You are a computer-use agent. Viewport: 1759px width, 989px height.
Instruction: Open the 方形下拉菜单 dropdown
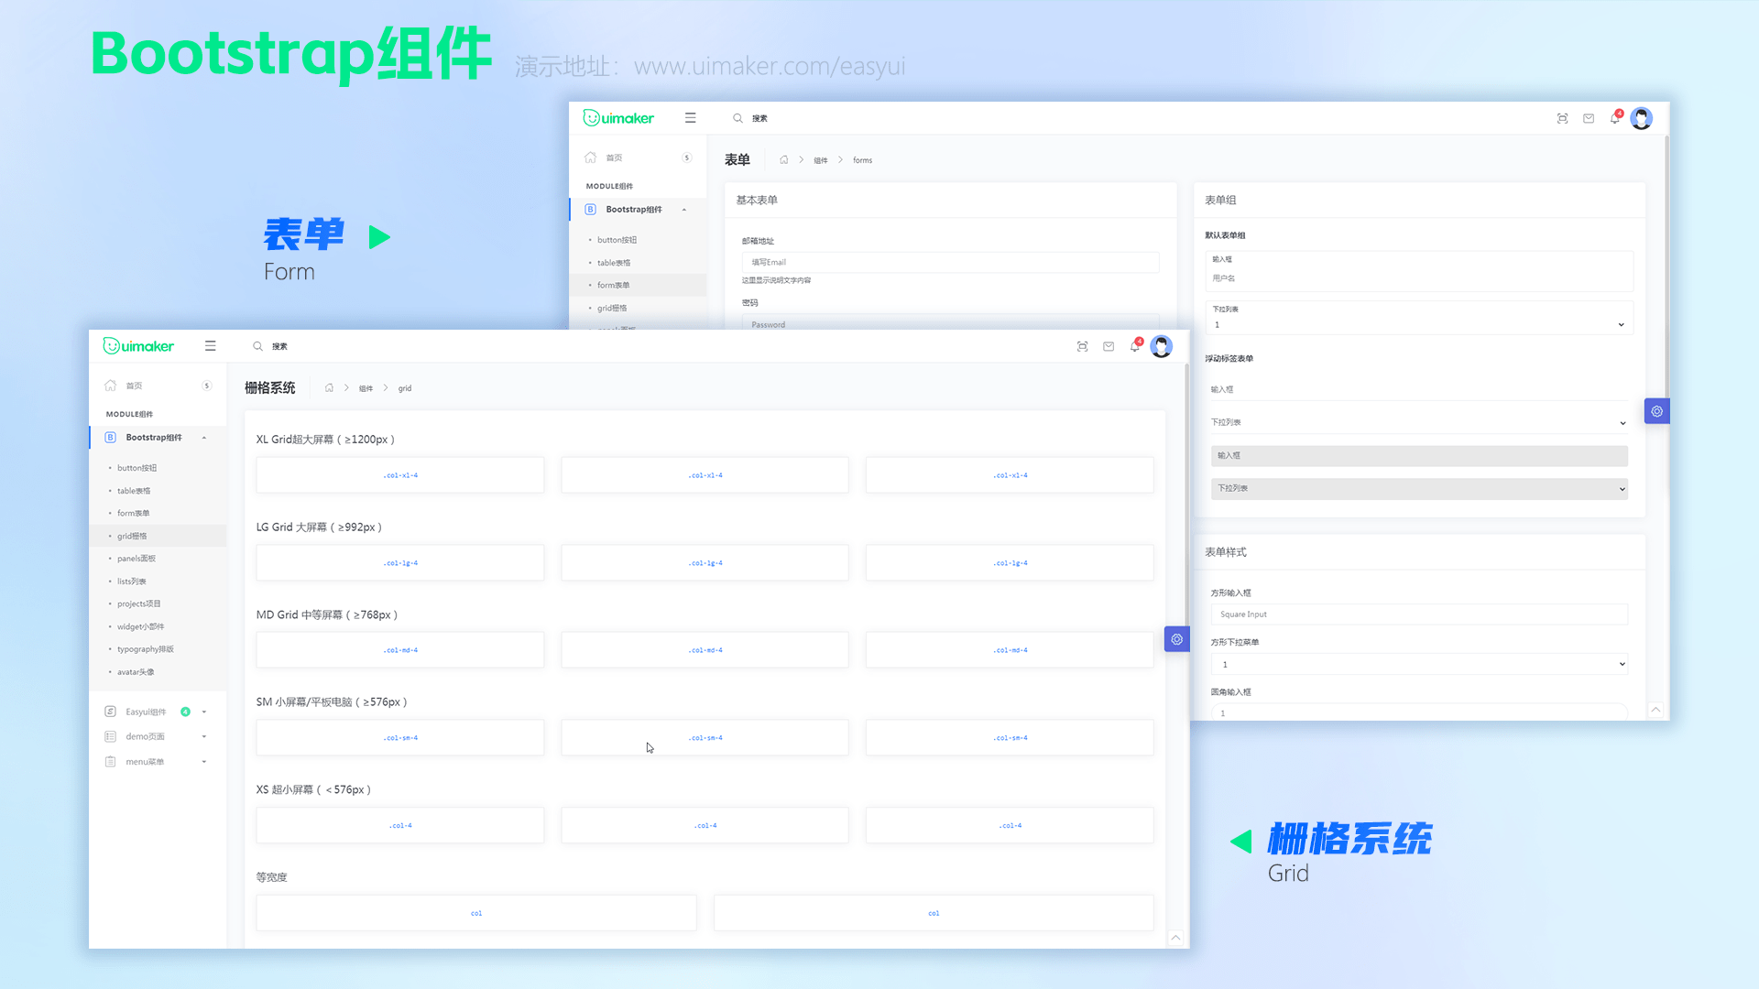pos(1418,664)
